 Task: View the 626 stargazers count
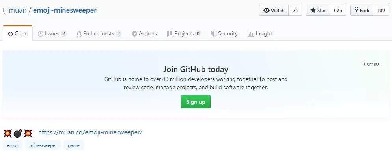[x=338, y=11]
